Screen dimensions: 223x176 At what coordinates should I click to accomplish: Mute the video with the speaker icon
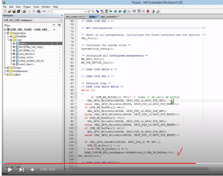32,169
